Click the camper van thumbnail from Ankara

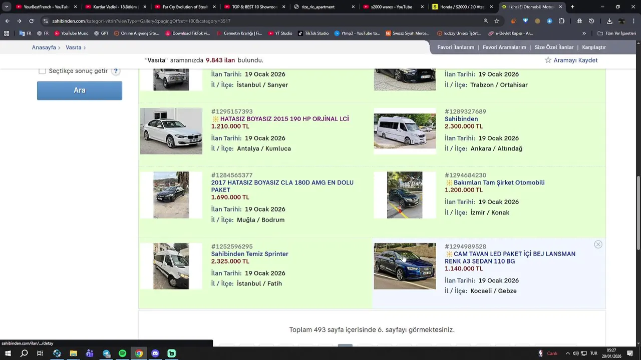405,131
